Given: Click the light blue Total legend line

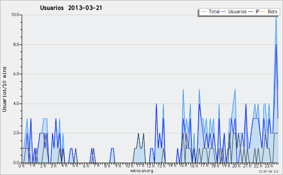Looking at the screenshot, I should [x=203, y=12].
